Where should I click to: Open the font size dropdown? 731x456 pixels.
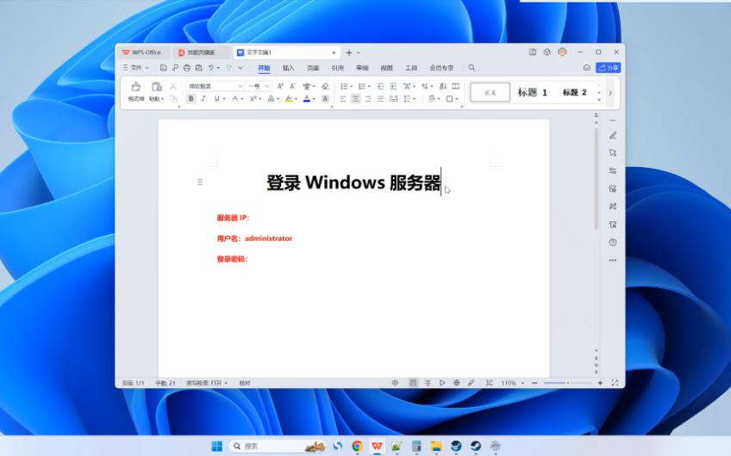[267, 86]
